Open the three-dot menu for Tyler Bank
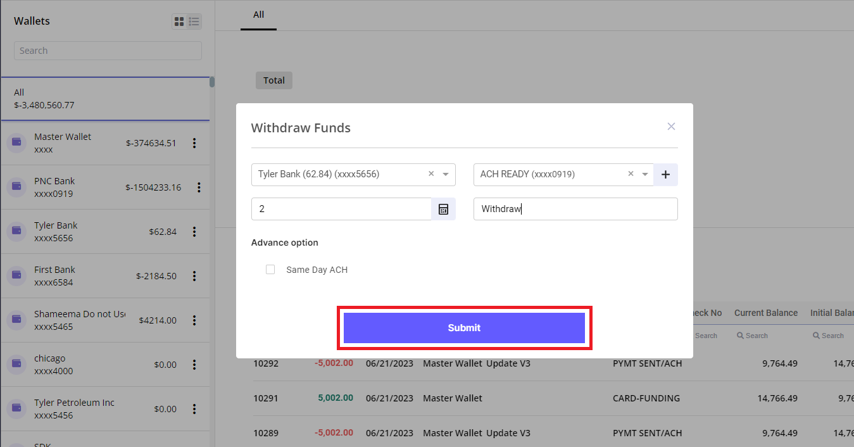Image resolution: width=854 pixels, height=447 pixels. pyautogui.click(x=194, y=232)
